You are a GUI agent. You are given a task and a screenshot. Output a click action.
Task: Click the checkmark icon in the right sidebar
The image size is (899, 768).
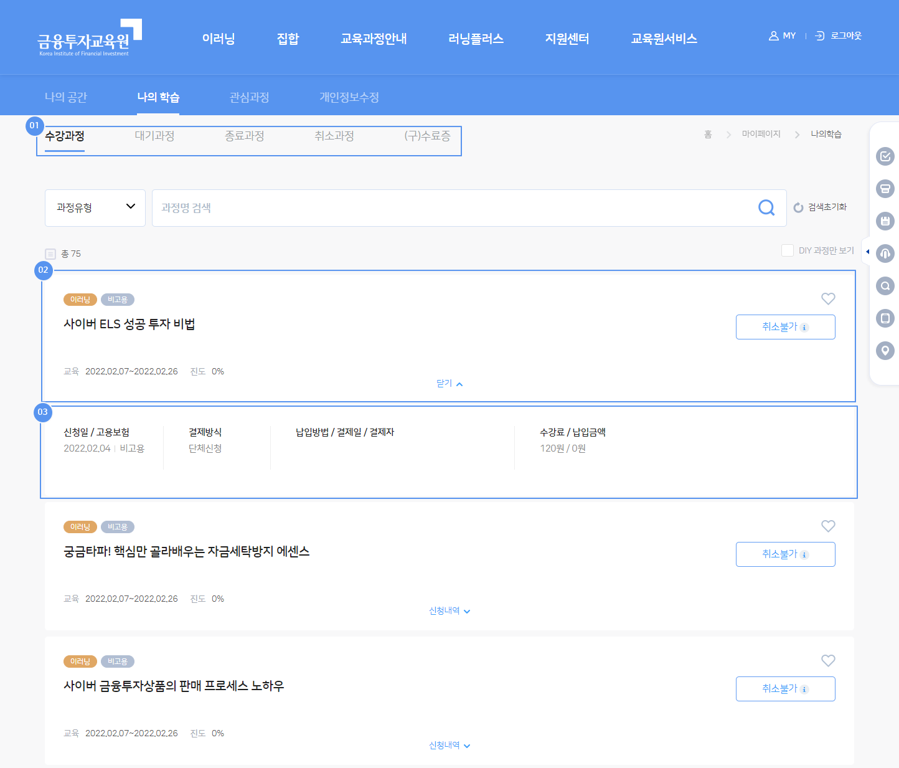pos(885,156)
